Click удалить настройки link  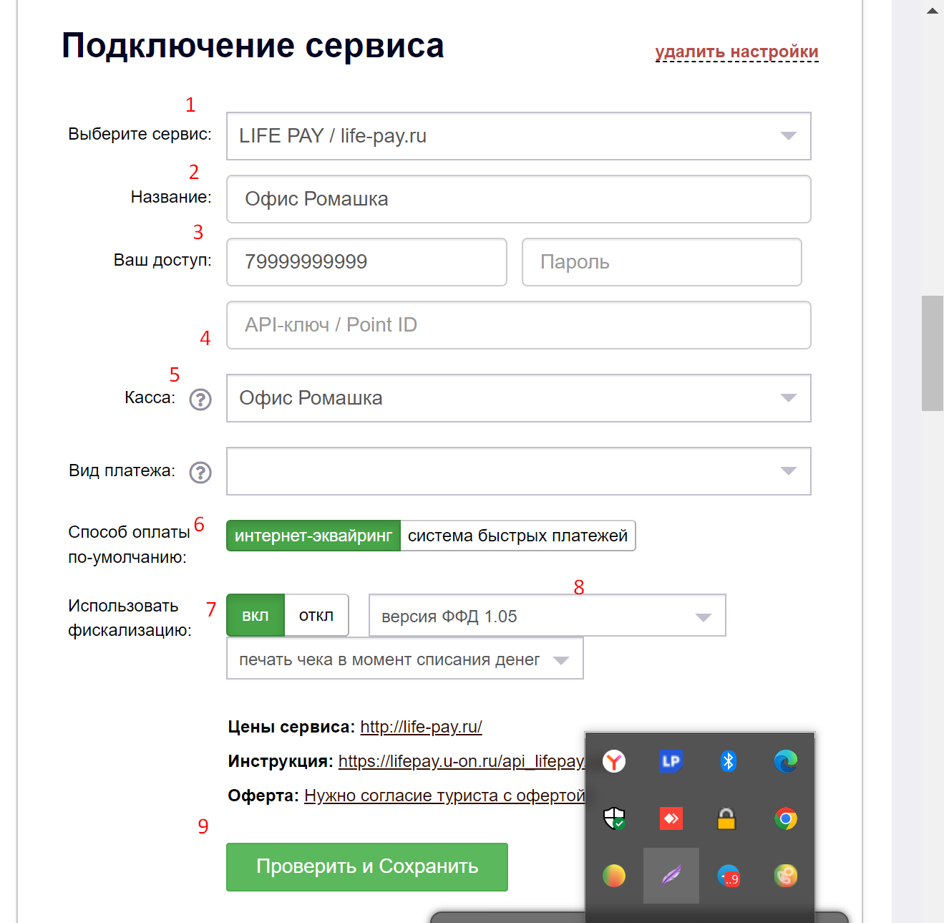pos(736,52)
